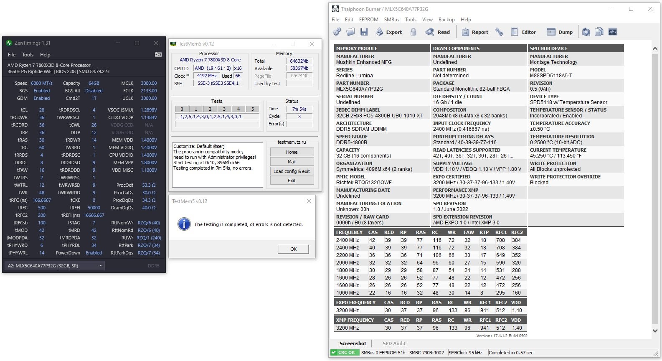Open the Backup menu
Image resolution: width=662 pixels, height=361 pixels.
click(x=446, y=20)
